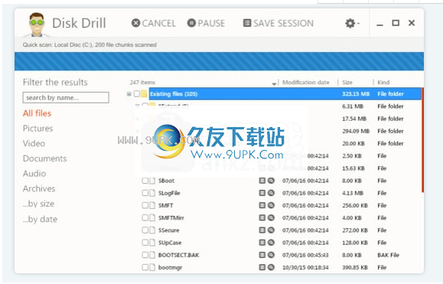This screenshot has width=443, height=284.
Task: Pause the scan
Action: (x=206, y=23)
